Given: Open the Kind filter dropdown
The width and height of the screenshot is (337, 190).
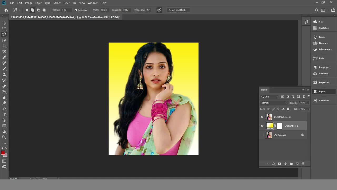Looking at the screenshot, I should tap(269, 97).
